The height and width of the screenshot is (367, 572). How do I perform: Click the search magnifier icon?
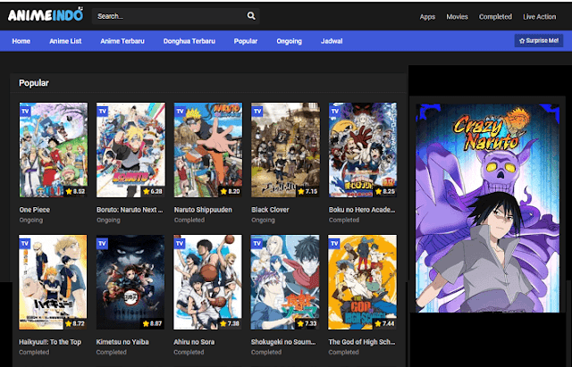[251, 16]
